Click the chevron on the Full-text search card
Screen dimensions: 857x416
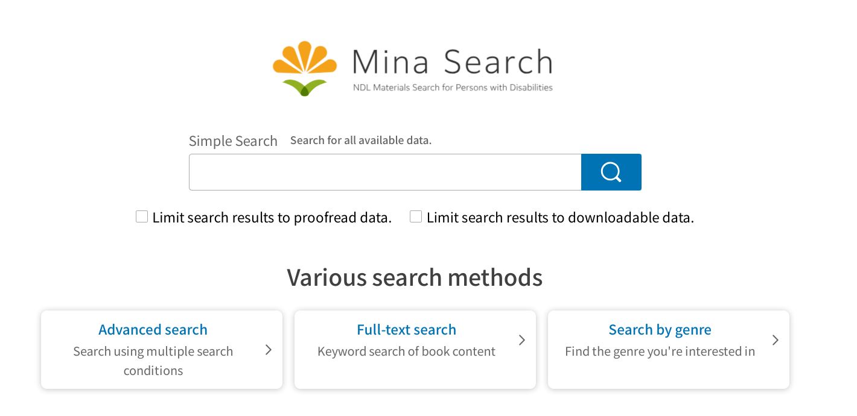pos(521,340)
